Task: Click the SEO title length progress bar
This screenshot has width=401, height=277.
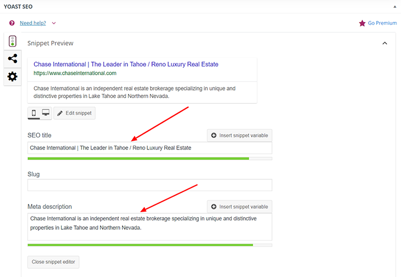Action: (x=150, y=159)
